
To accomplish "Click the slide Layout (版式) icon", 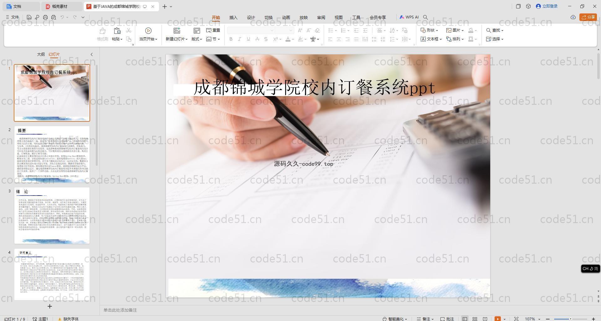I will point(197,31).
